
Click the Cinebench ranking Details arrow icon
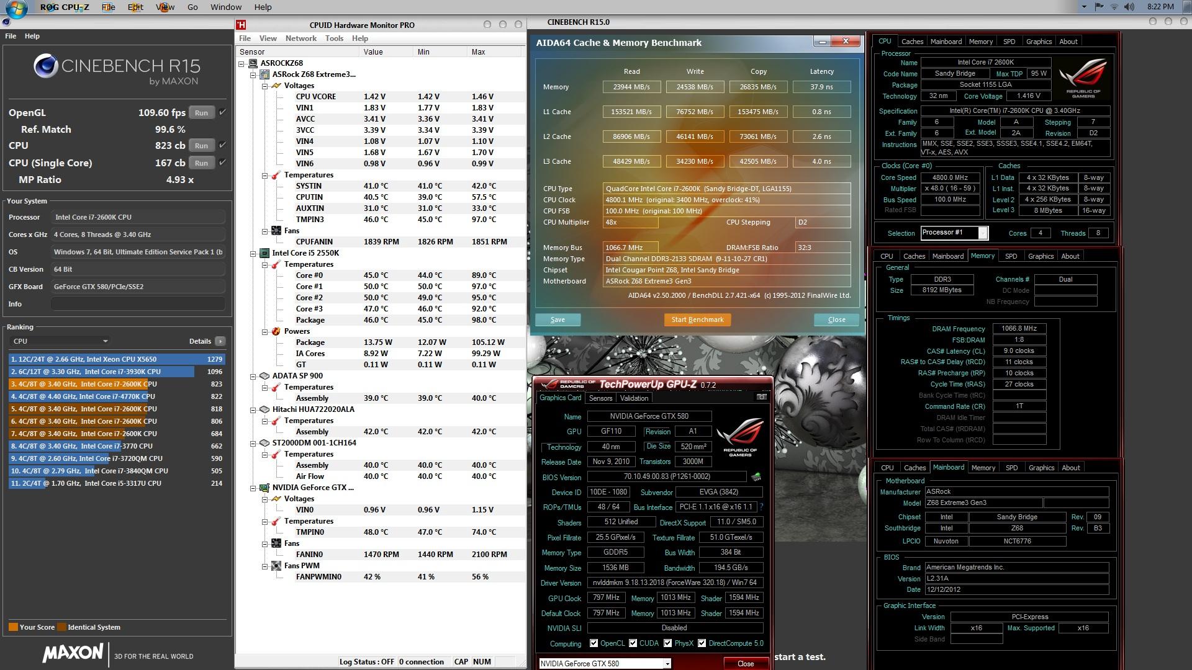point(220,341)
